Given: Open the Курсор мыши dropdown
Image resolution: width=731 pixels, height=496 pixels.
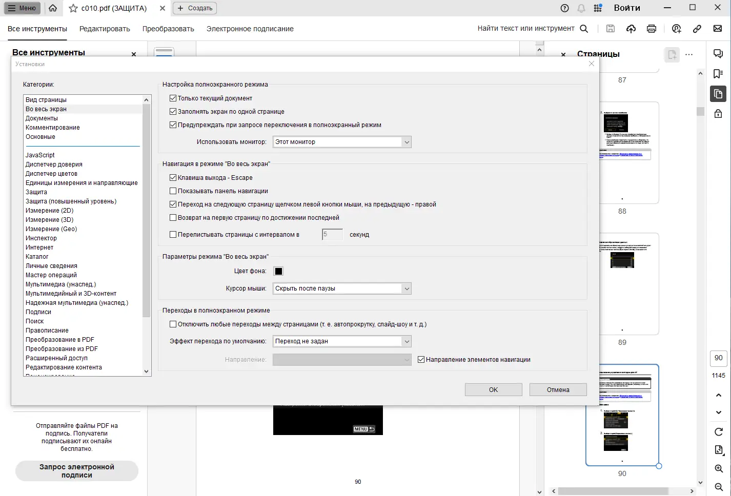Looking at the screenshot, I should click(407, 288).
